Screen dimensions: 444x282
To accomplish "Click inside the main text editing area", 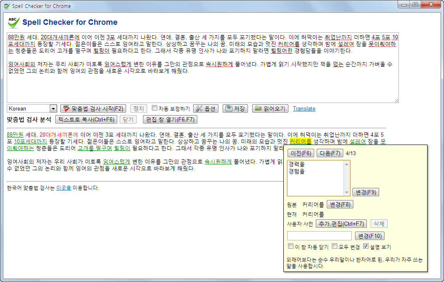I will click(x=203, y=68).
